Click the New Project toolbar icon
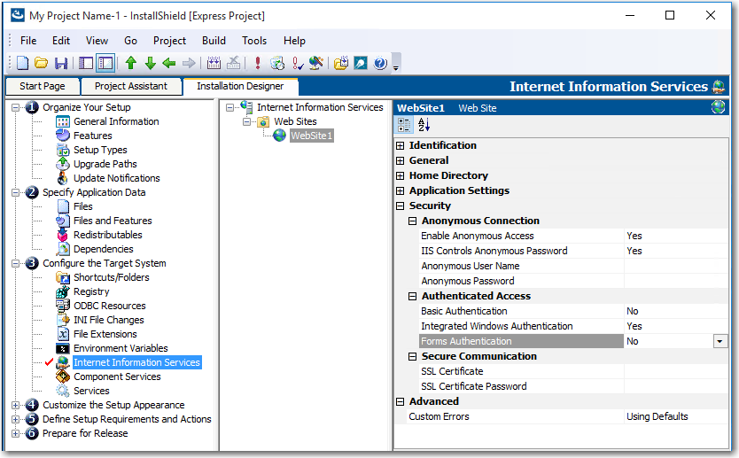Viewport: 739px width, 458px height. click(23, 63)
